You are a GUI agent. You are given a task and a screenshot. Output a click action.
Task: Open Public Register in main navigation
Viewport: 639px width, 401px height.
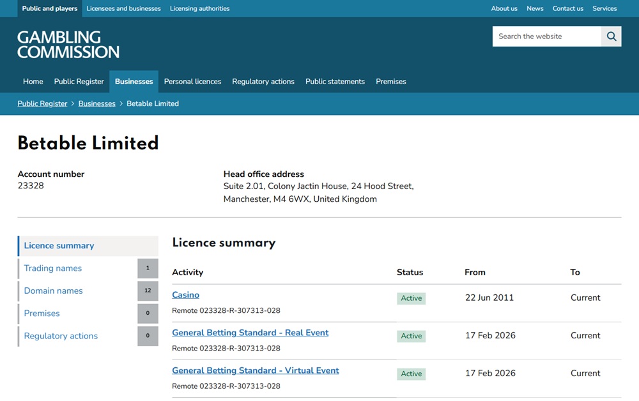79,82
